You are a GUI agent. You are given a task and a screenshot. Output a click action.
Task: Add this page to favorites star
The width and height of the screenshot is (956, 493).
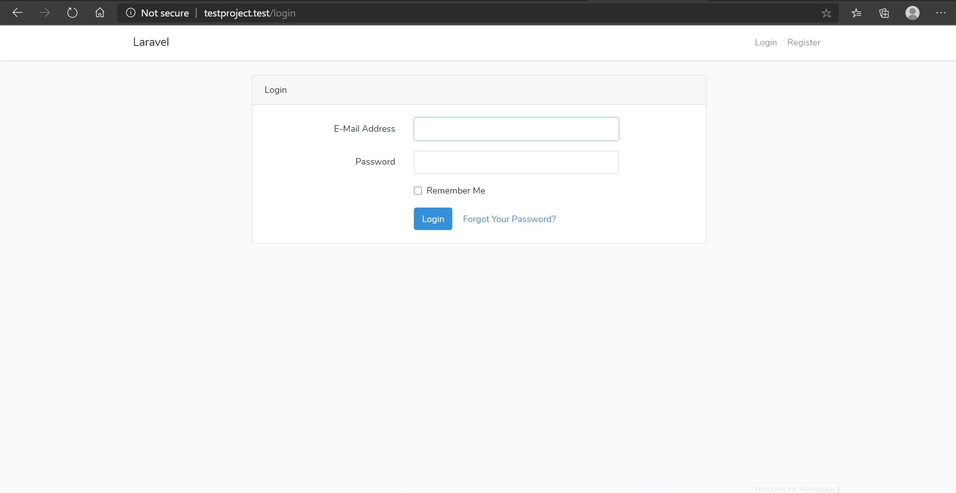pyautogui.click(x=827, y=13)
